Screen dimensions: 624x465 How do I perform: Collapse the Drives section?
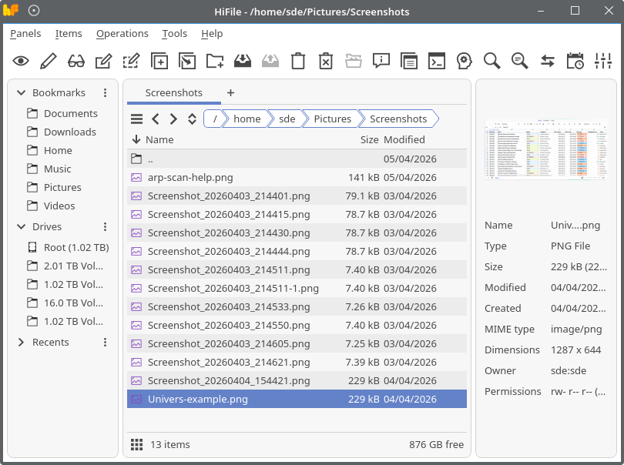coord(21,227)
